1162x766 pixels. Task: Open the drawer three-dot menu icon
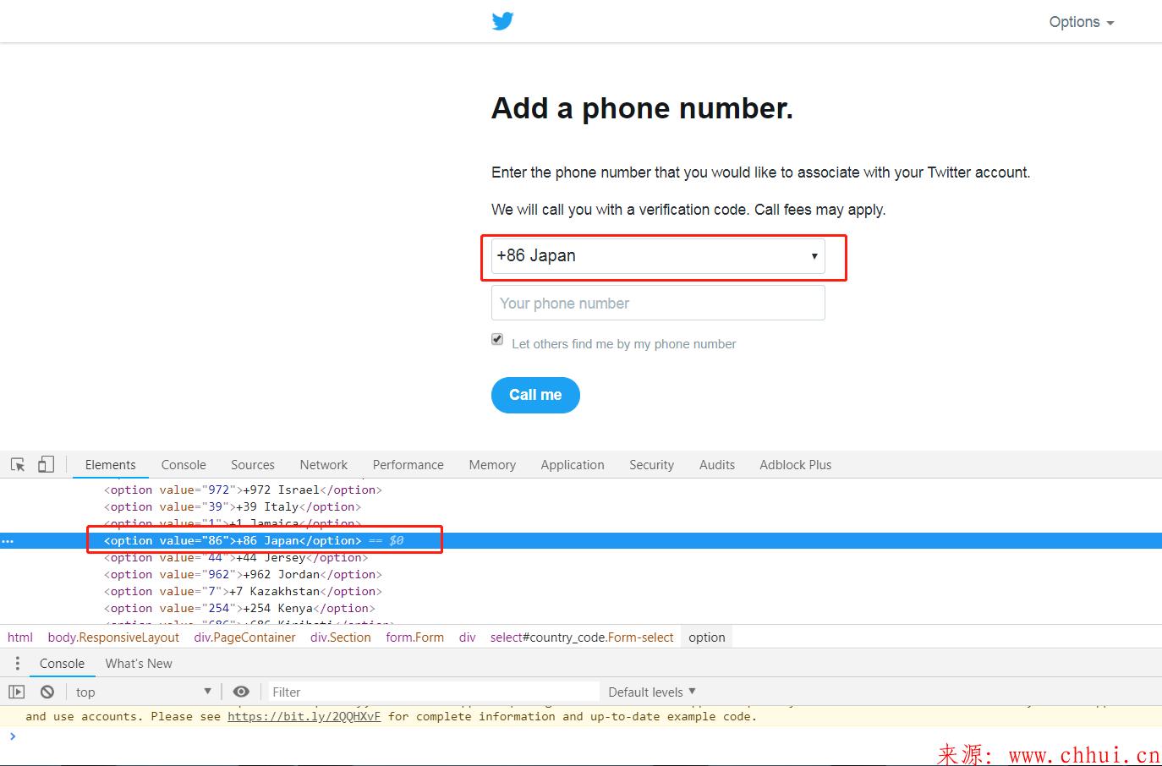[x=17, y=663]
